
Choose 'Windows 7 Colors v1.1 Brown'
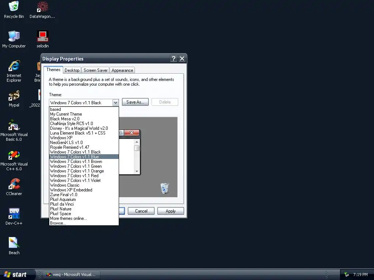point(84,162)
